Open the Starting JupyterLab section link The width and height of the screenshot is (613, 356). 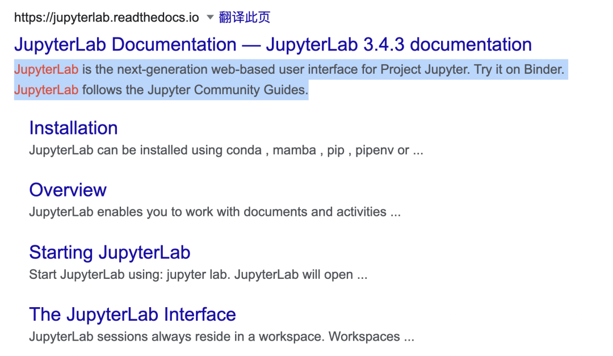tap(110, 253)
